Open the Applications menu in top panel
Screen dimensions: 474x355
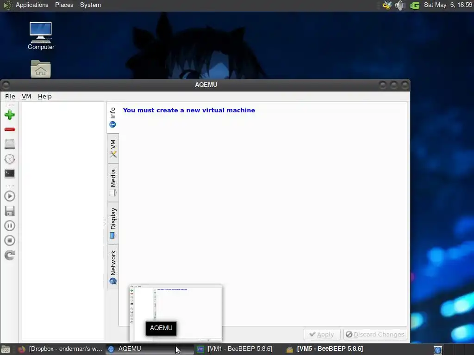coord(32,5)
